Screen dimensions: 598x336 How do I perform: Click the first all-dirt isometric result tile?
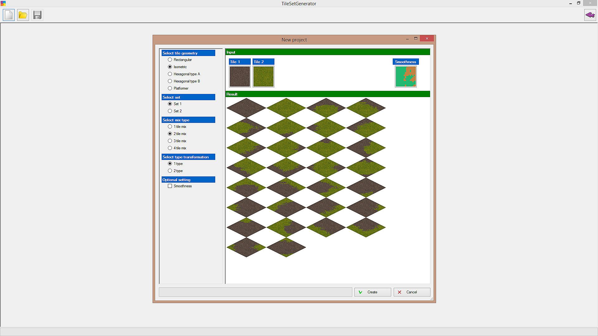(x=246, y=108)
